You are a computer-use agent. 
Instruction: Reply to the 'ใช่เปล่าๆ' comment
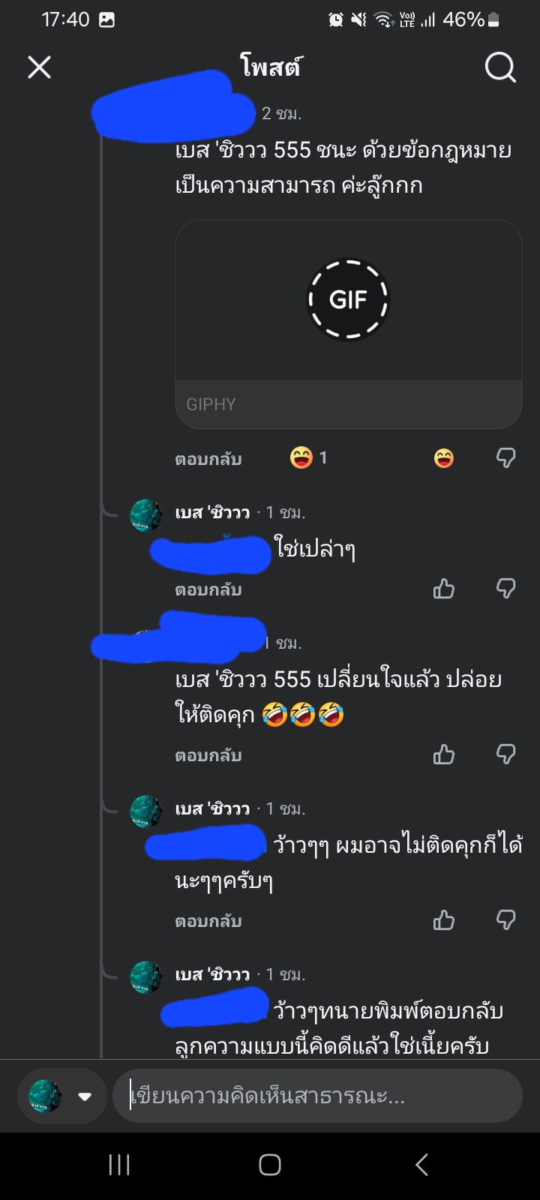[x=208, y=589]
